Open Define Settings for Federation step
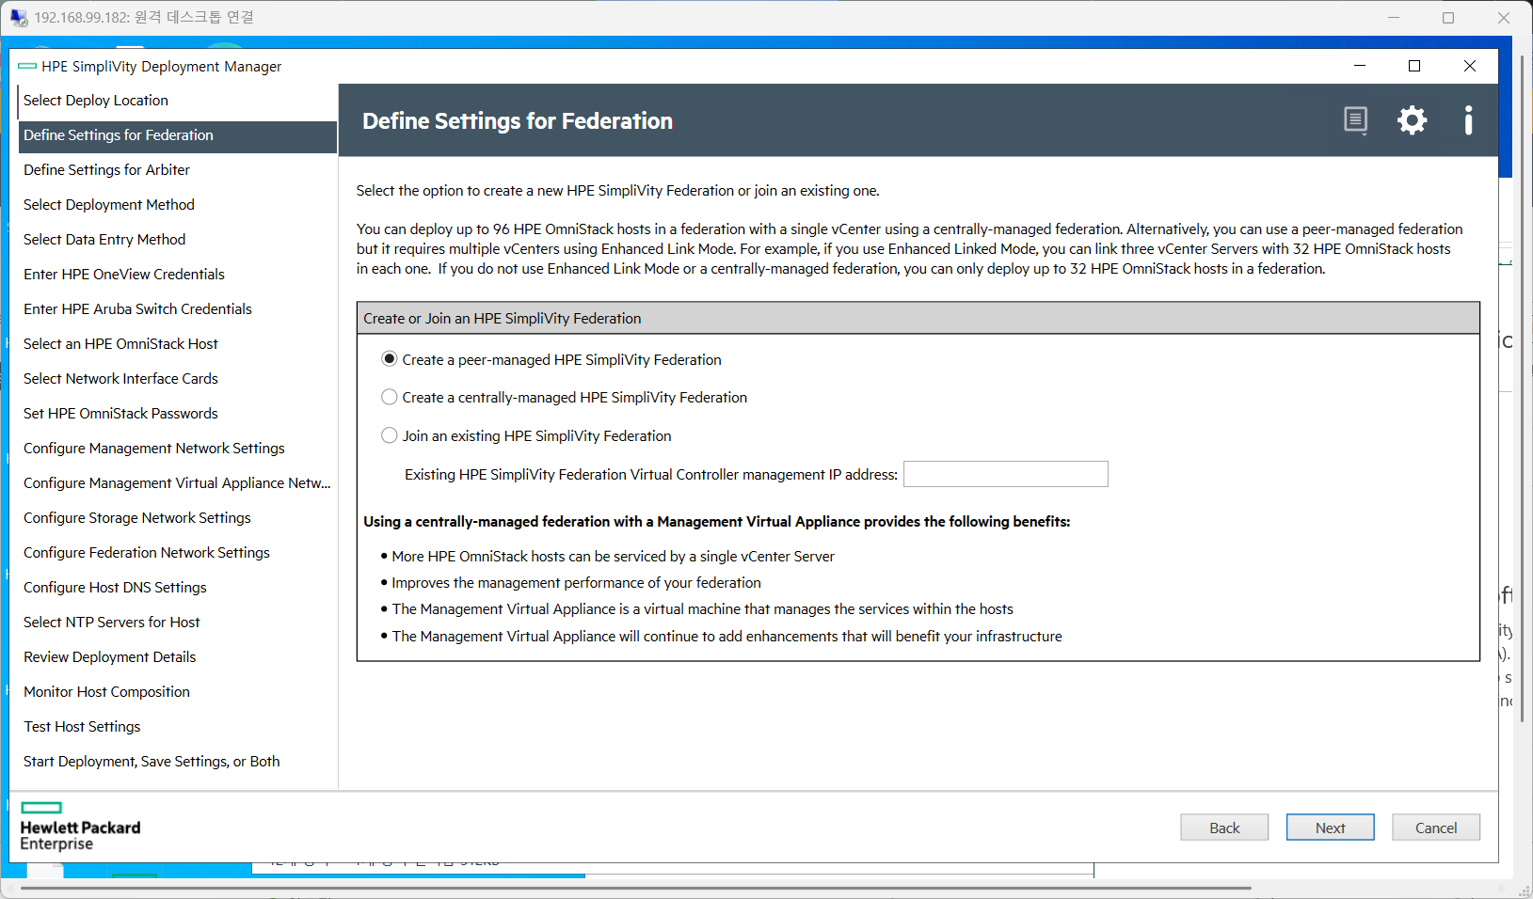 coord(177,135)
